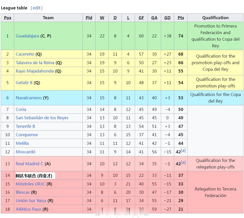Click San Sebastián de los Reyes' 49 points

[x=181, y=118]
